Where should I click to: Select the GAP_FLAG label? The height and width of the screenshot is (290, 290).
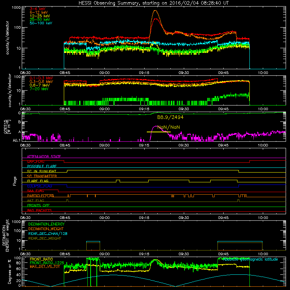pyautogui.click(x=36, y=161)
